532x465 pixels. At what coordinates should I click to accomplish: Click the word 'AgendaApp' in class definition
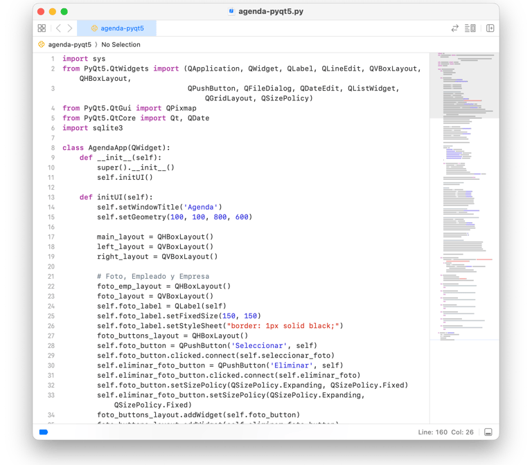pyautogui.click(x=107, y=148)
